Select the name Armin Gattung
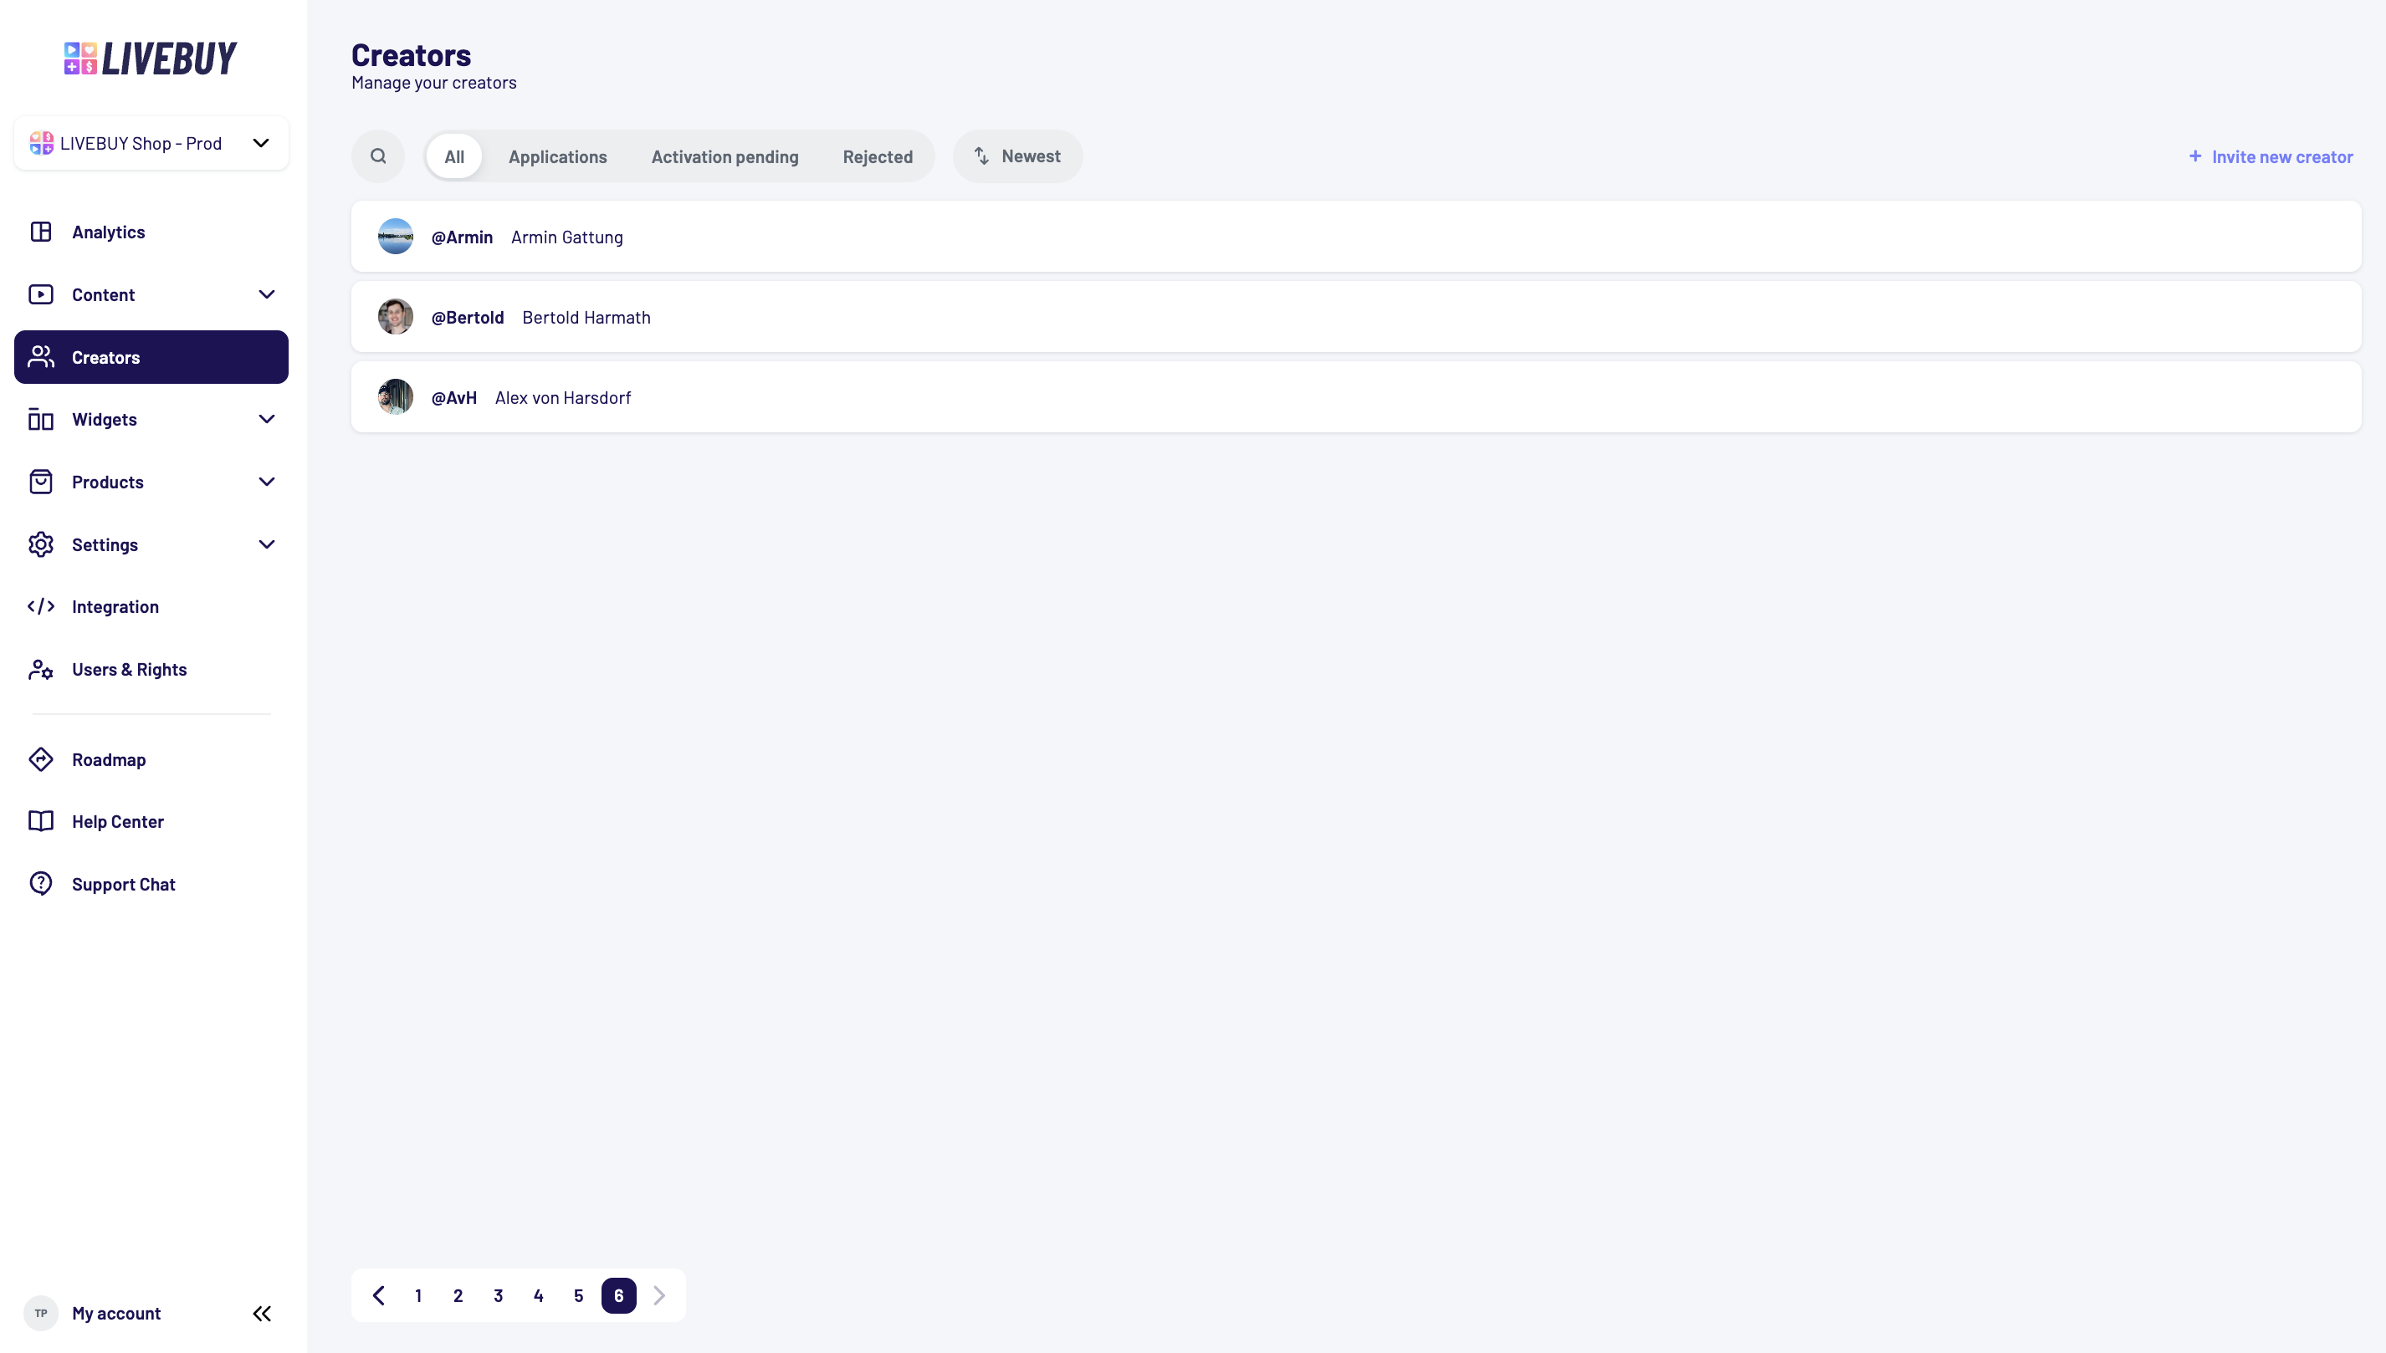This screenshot has height=1353, width=2386. pos(567,237)
